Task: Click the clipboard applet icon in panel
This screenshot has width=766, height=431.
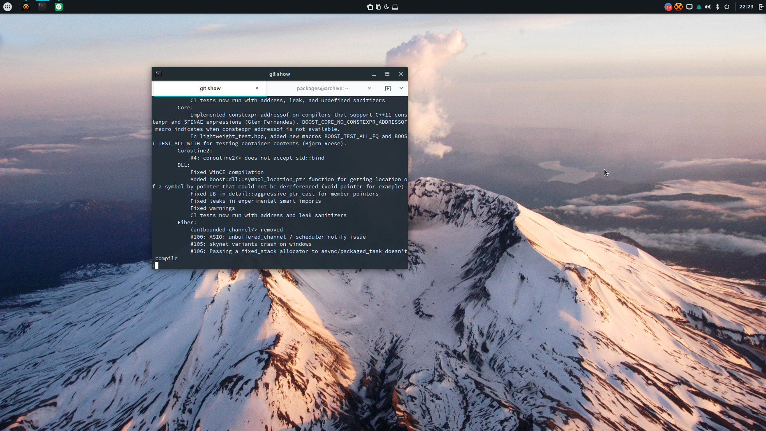Action: (x=378, y=7)
